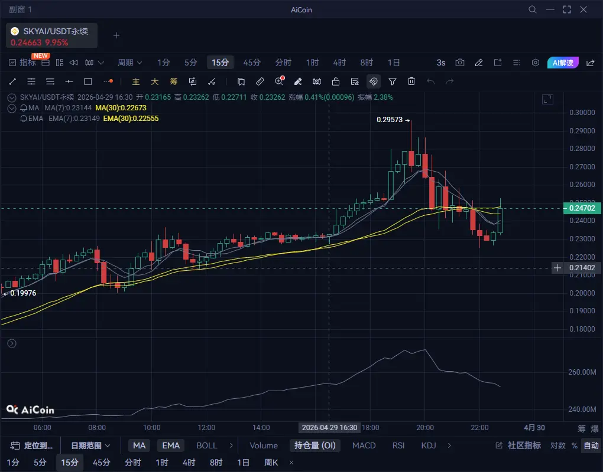Image resolution: width=603 pixels, height=472 pixels.
Task: Select the 1分 timeframe in top toolbar
Action: (163, 63)
